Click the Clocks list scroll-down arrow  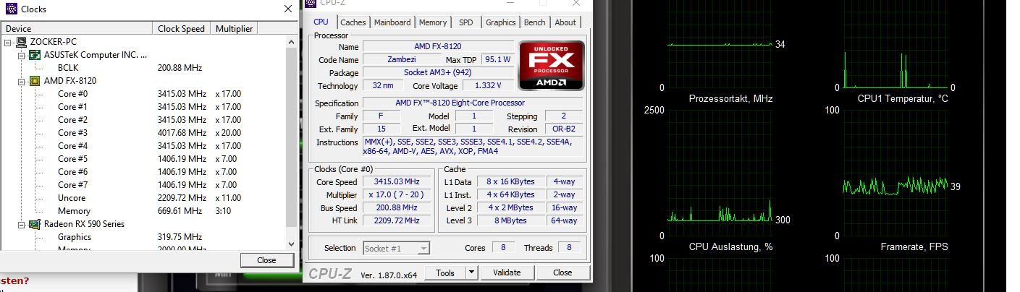click(x=291, y=245)
